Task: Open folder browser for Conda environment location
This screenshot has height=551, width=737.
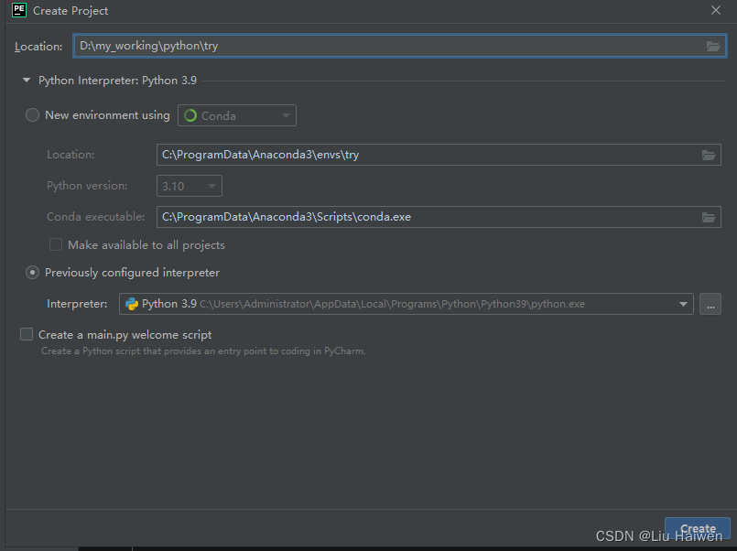Action: tap(709, 155)
